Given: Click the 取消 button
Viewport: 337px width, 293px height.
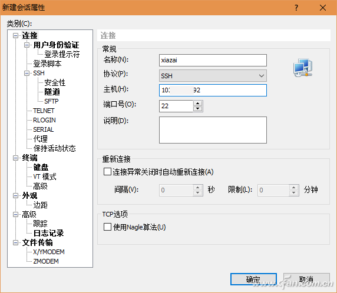Looking at the screenshot, I should point(306,279).
